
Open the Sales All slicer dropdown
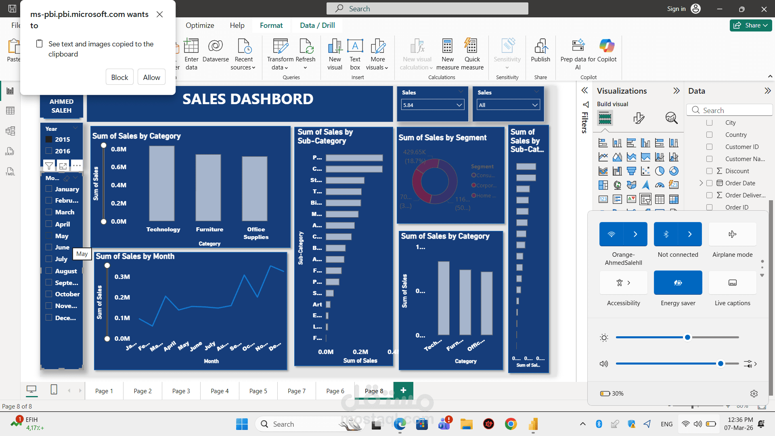tap(535, 105)
